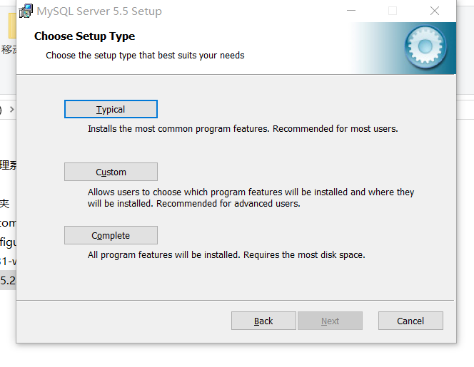Click the 'Choose Setup Type' heading
This screenshot has height=367, width=474.
pyautogui.click(x=84, y=36)
